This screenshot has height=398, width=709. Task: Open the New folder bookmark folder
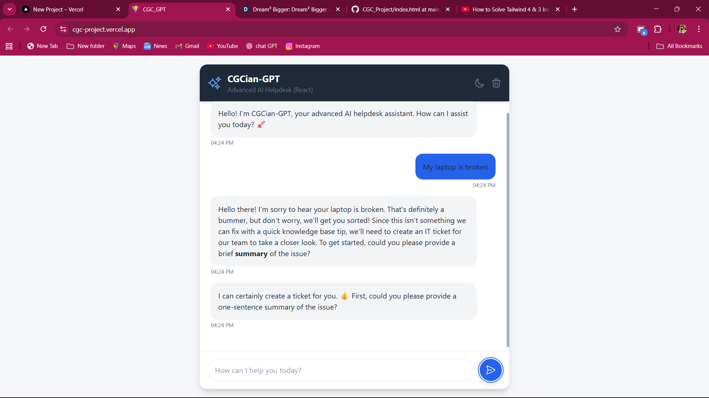tap(86, 46)
